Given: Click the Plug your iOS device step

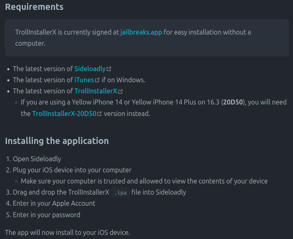Looking at the screenshot, I should click(72, 170).
